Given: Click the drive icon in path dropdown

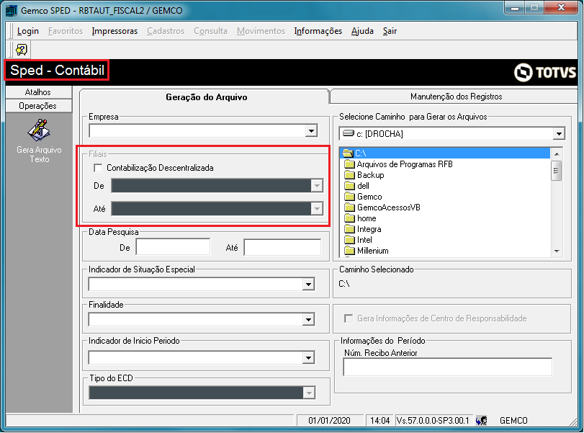Looking at the screenshot, I should point(349,133).
